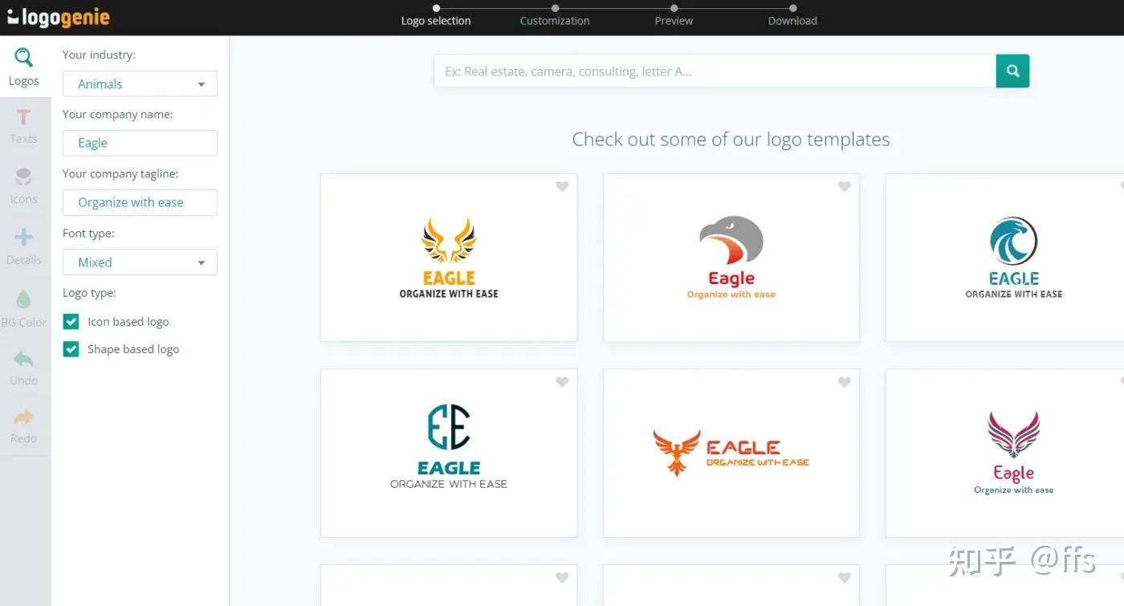The width and height of the screenshot is (1124, 606).
Task: Favorite the gray eagle head logo
Action: click(x=845, y=186)
